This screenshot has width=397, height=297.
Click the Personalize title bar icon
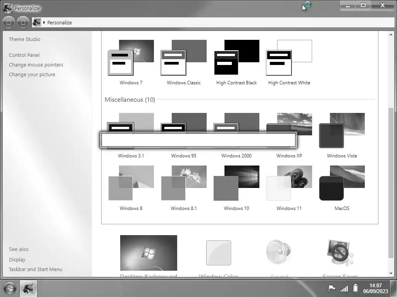click(x=8, y=8)
